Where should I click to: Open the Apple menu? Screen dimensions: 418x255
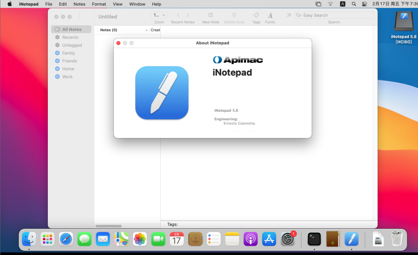(x=9, y=4)
